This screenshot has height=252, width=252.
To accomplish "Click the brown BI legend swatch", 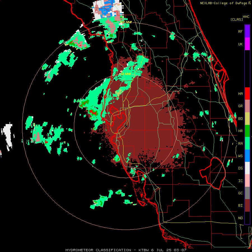I will [x=247, y=206].
